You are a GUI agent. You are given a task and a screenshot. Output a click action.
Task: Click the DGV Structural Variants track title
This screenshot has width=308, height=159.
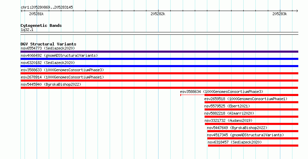click(48, 44)
